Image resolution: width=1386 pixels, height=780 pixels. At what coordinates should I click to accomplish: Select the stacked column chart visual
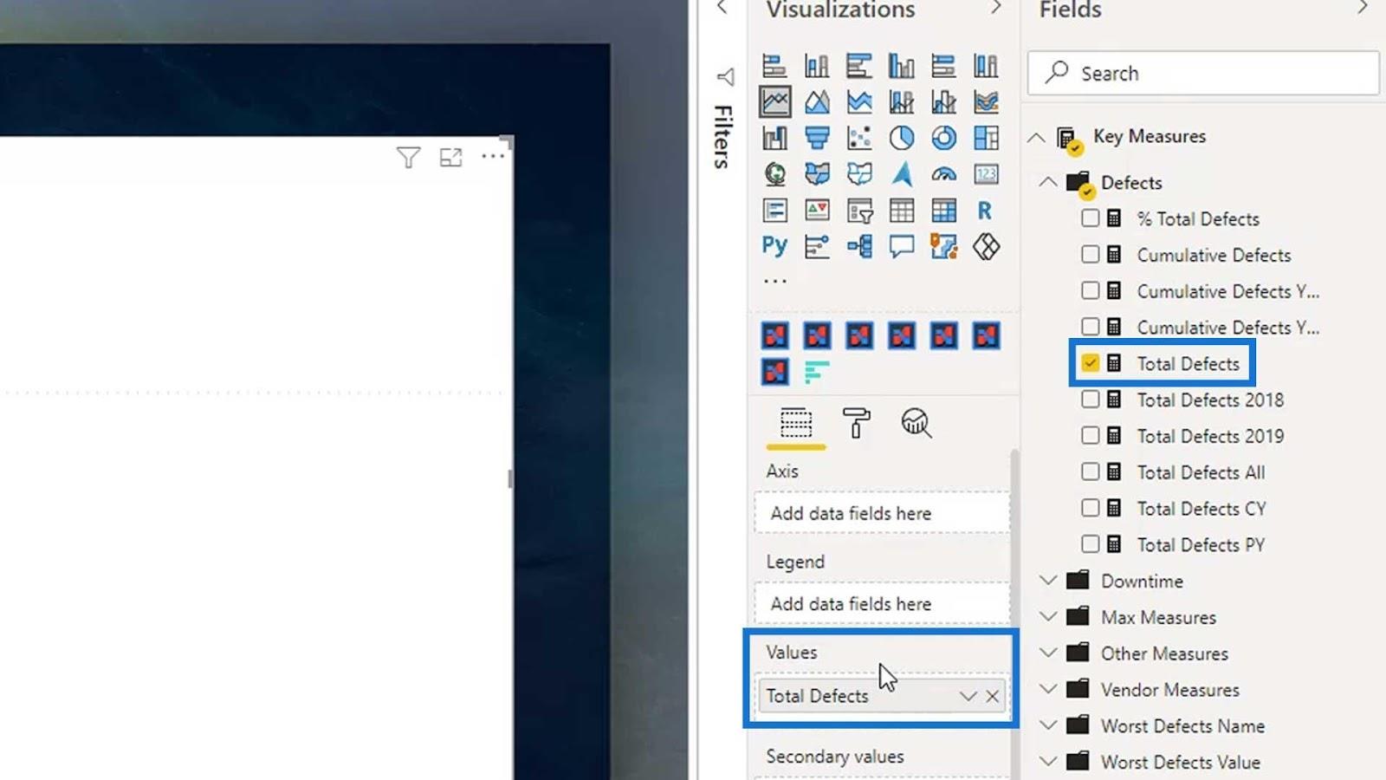point(817,66)
